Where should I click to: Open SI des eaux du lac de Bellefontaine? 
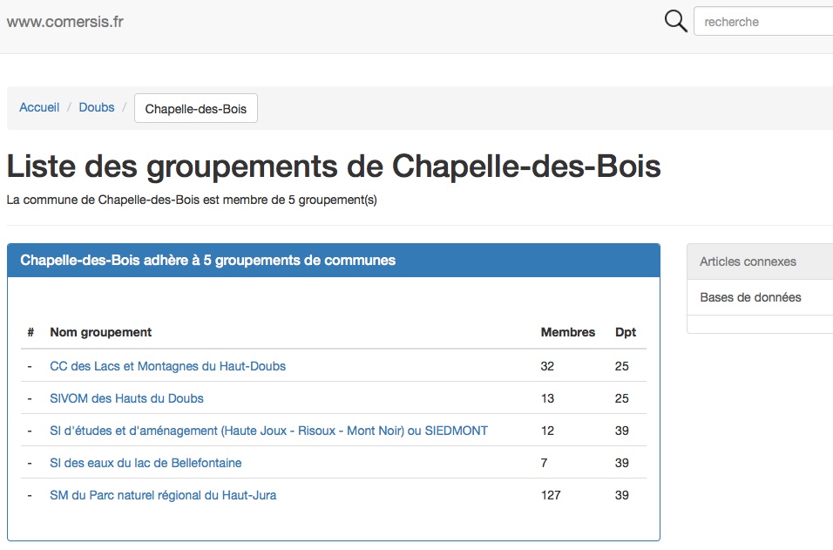tap(146, 463)
